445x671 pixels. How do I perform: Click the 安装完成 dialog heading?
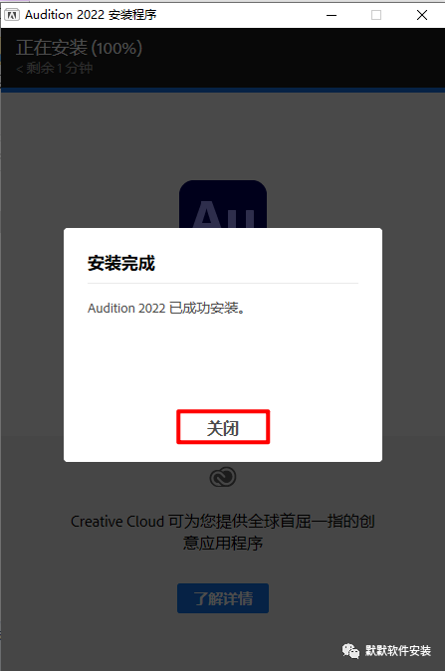(121, 263)
